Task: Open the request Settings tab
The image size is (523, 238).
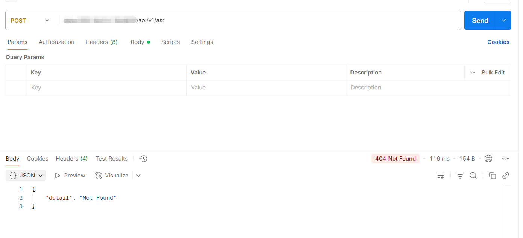Action: [202, 42]
